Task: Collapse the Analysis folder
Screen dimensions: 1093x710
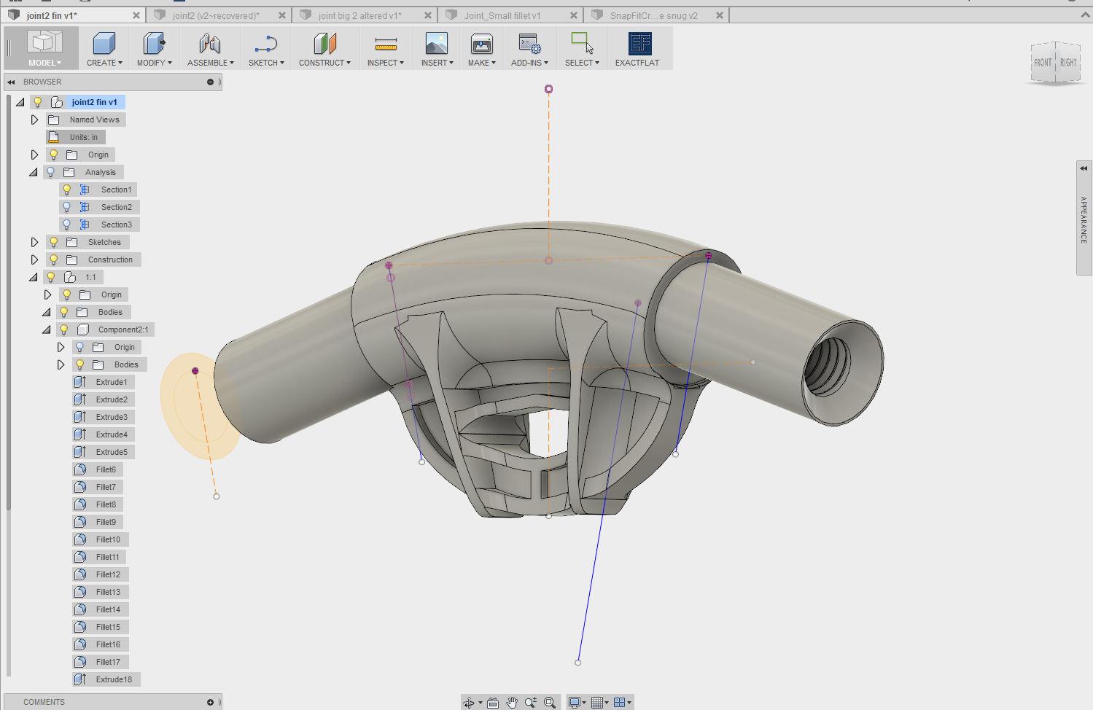Action: 34,172
